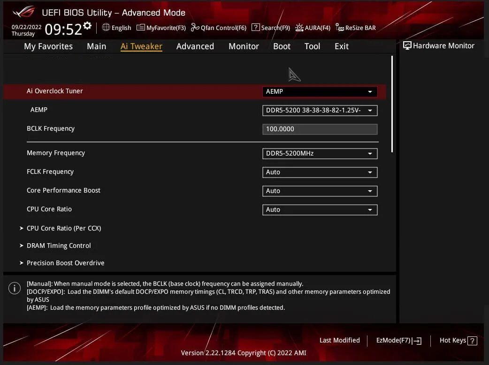Toggle the ReSize BAR icon
This screenshot has width=489, height=365.
(340, 28)
